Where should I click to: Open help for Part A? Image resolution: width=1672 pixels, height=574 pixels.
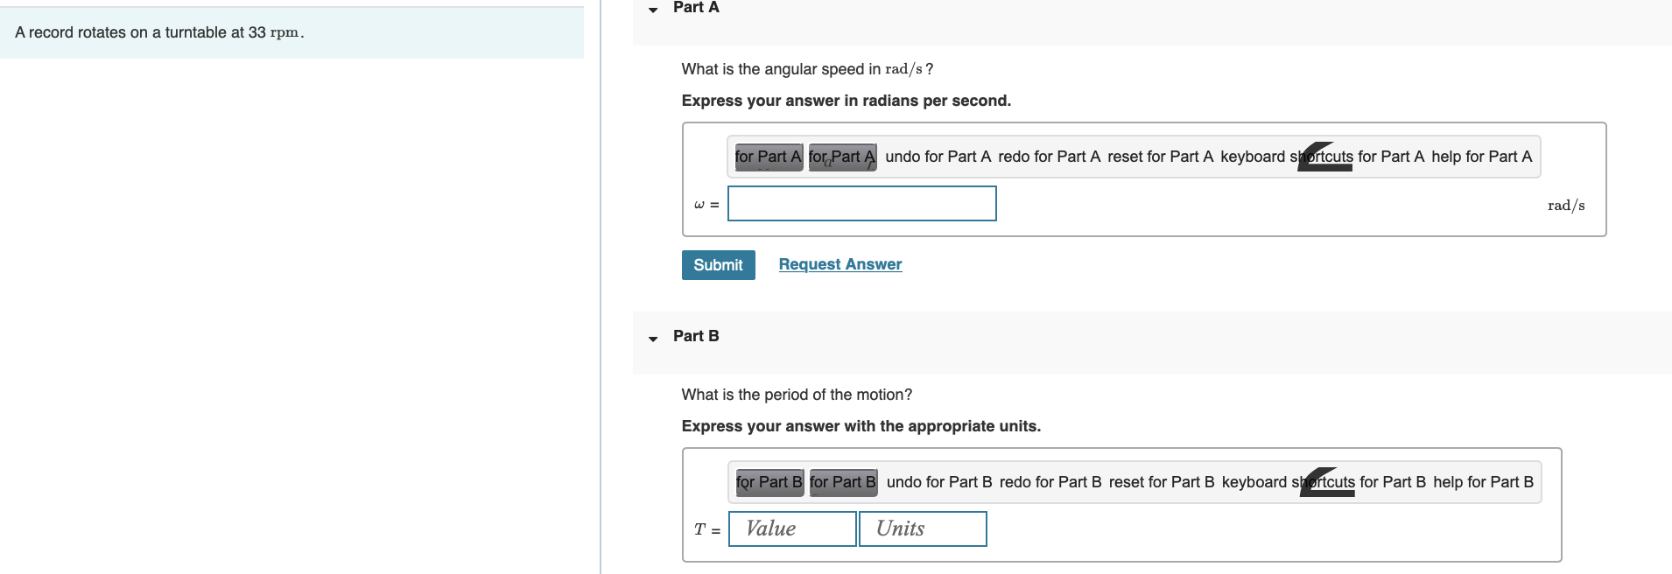1481,157
